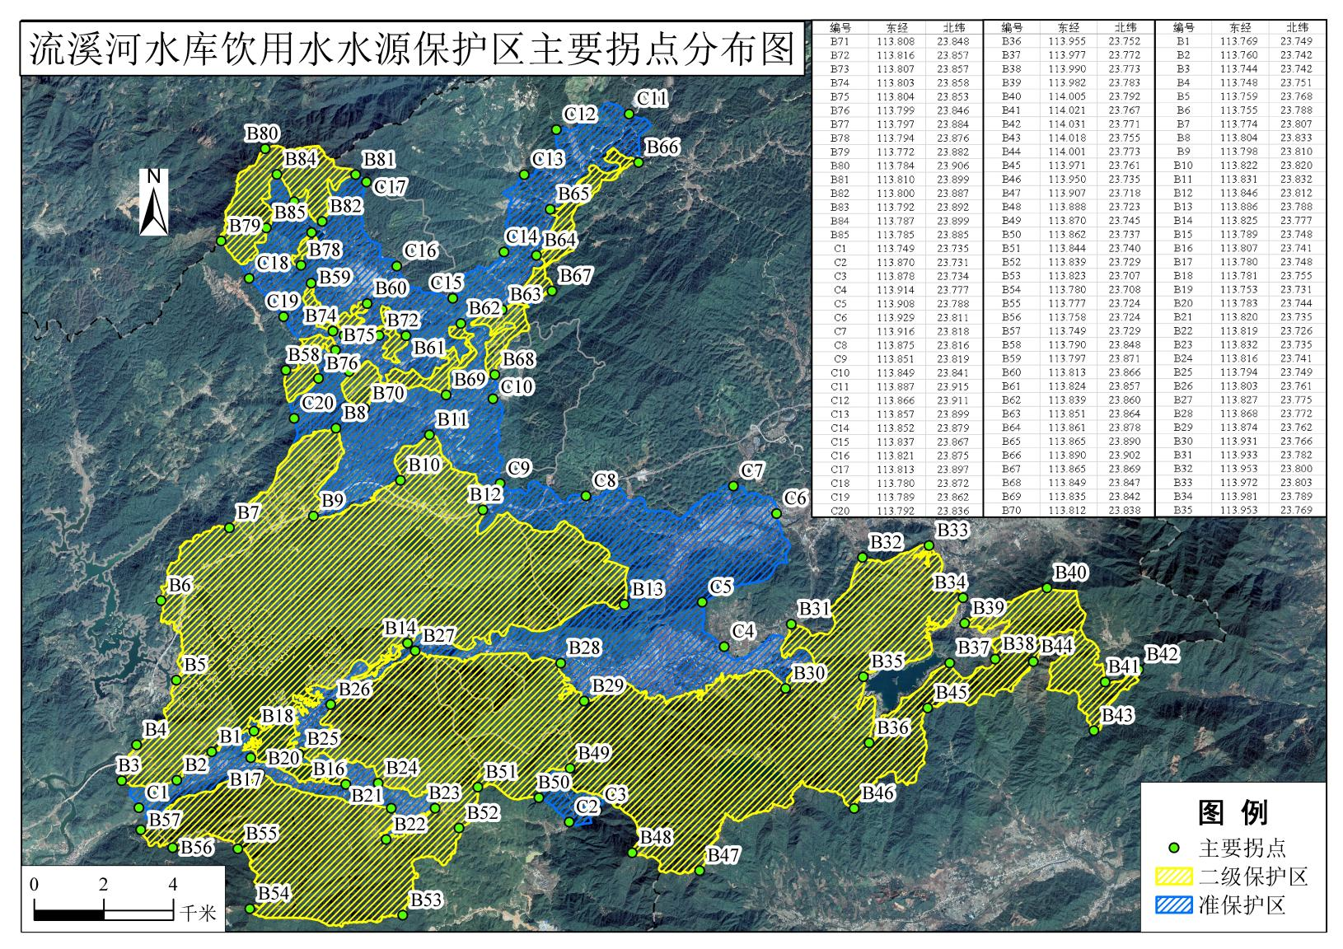The width and height of the screenshot is (1343, 949).
Task: Select the B13 turning point marker
Action: (625, 605)
